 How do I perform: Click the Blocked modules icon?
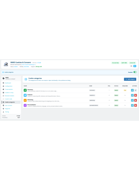tap(3, 96)
